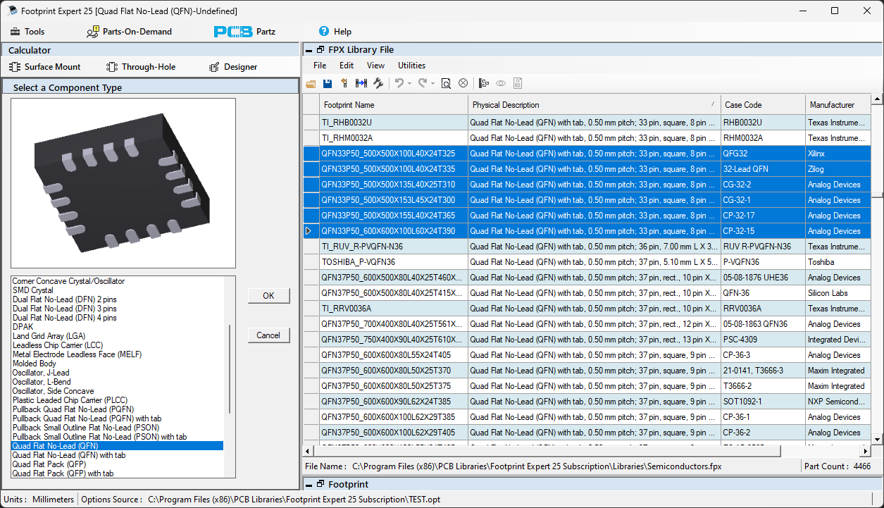This screenshot has width=884, height=508.
Task: Collapse the Footprint panel
Action: (309, 485)
